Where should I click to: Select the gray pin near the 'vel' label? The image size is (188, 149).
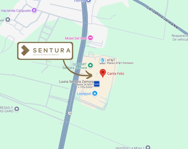pyautogui.click(x=8, y=20)
